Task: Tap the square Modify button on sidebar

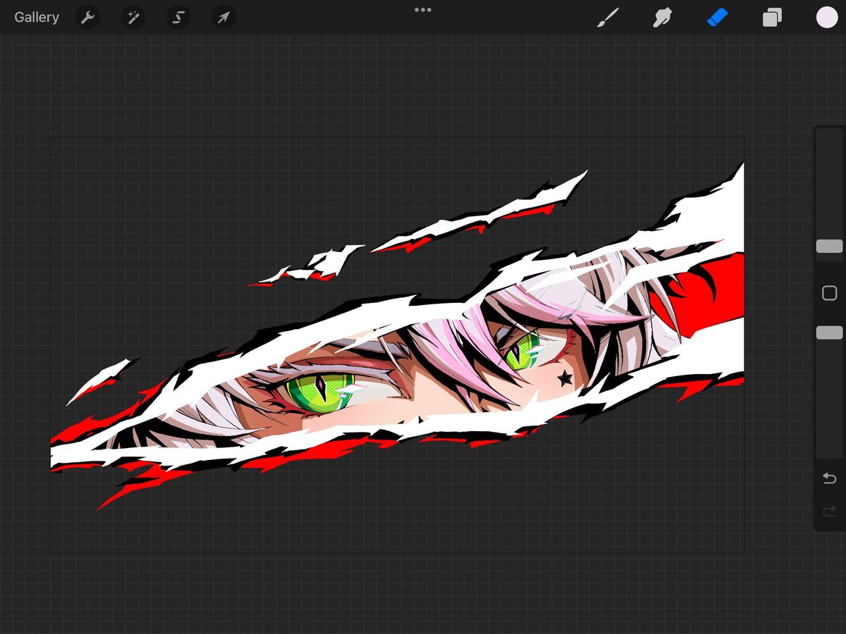Action: coord(829,293)
